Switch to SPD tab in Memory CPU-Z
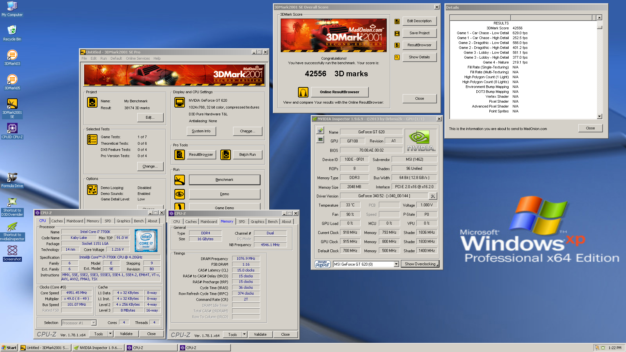This screenshot has height=352, width=626. (242, 222)
